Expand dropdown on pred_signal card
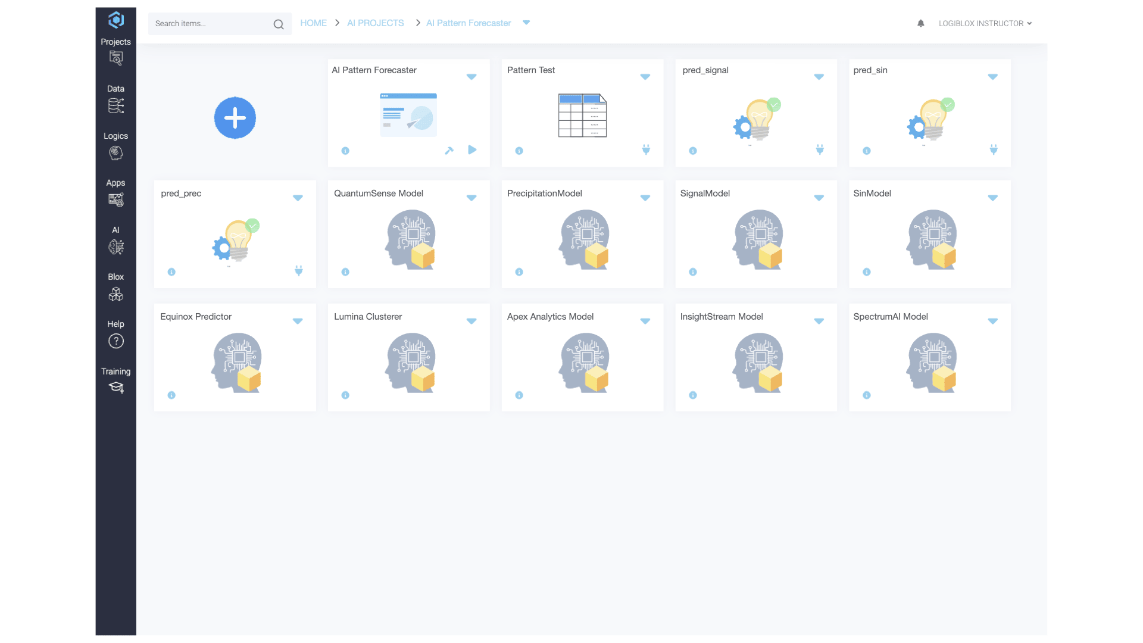The height and width of the screenshot is (643, 1143). tap(819, 77)
